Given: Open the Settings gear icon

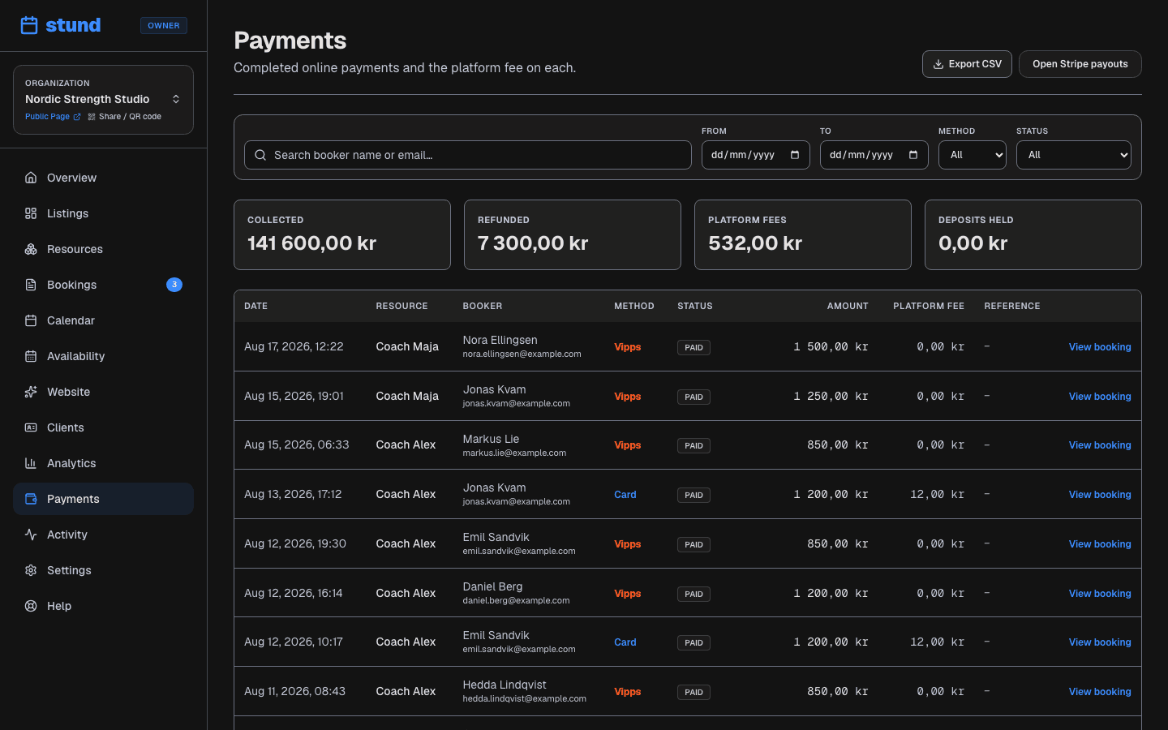Looking at the screenshot, I should 31,570.
